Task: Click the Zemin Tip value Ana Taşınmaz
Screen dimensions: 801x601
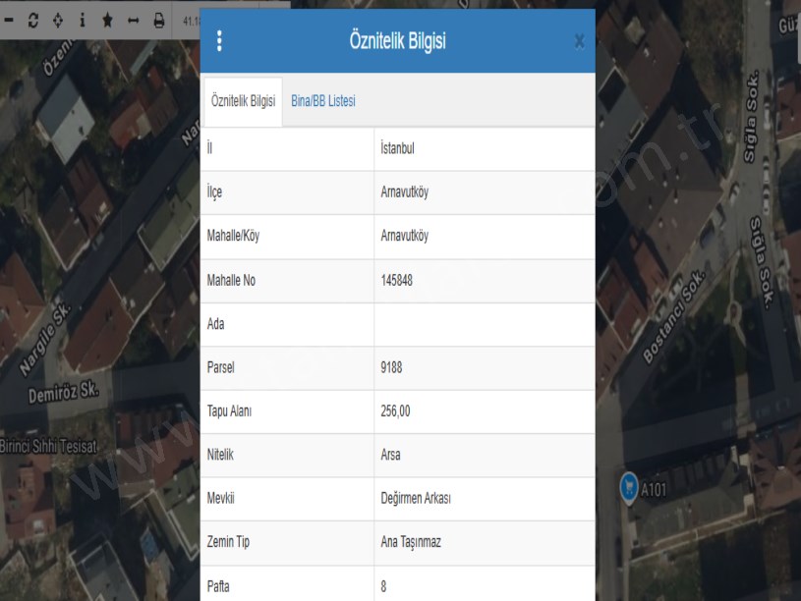Action: pos(413,543)
